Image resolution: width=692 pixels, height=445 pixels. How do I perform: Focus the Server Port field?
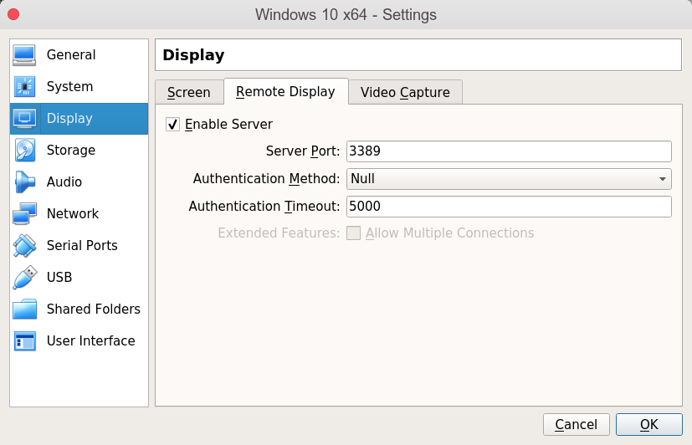[509, 151]
